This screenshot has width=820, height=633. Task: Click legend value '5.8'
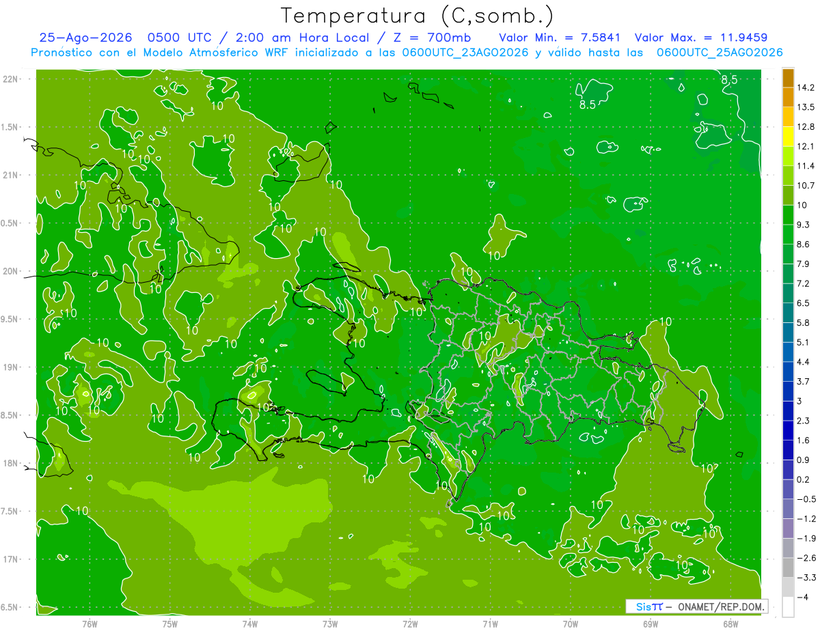(x=804, y=323)
